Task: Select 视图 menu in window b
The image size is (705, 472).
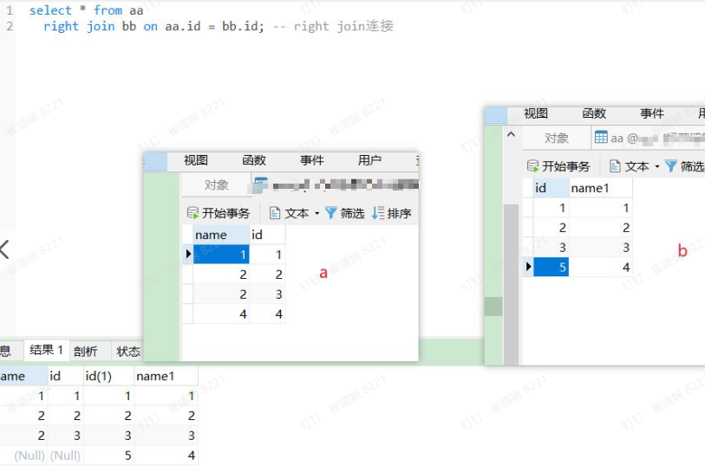Action: (536, 113)
